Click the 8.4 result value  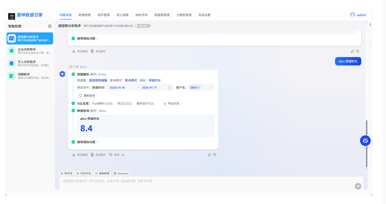86,128
